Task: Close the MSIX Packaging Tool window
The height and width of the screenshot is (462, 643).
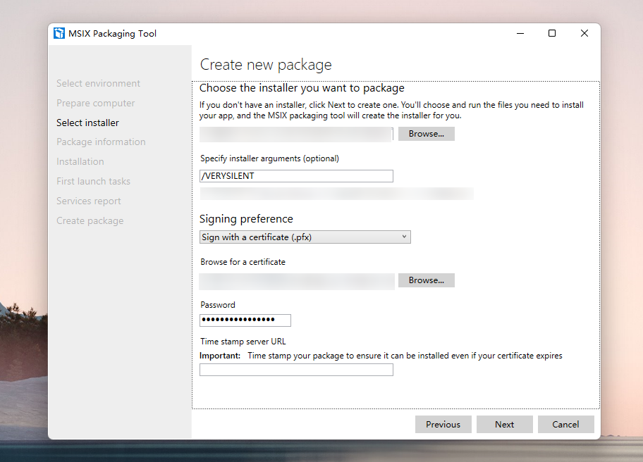Action: [584, 33]
